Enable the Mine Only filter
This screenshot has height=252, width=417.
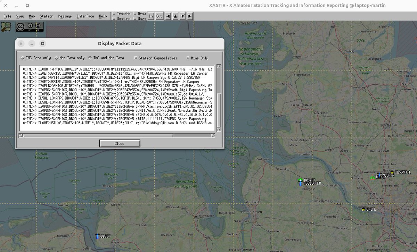click(188, 58)
